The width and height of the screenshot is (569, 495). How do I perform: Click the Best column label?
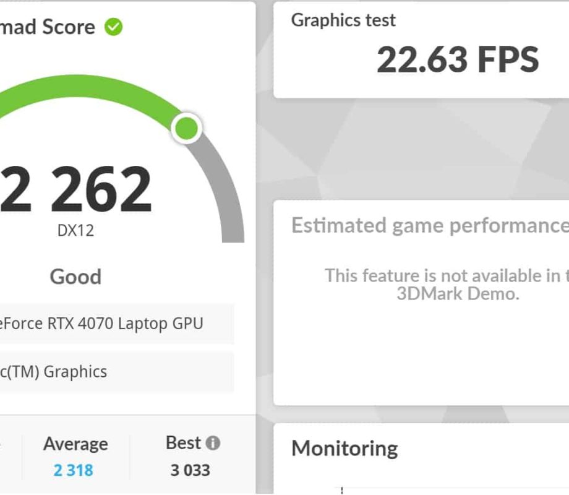pos(183,442)
